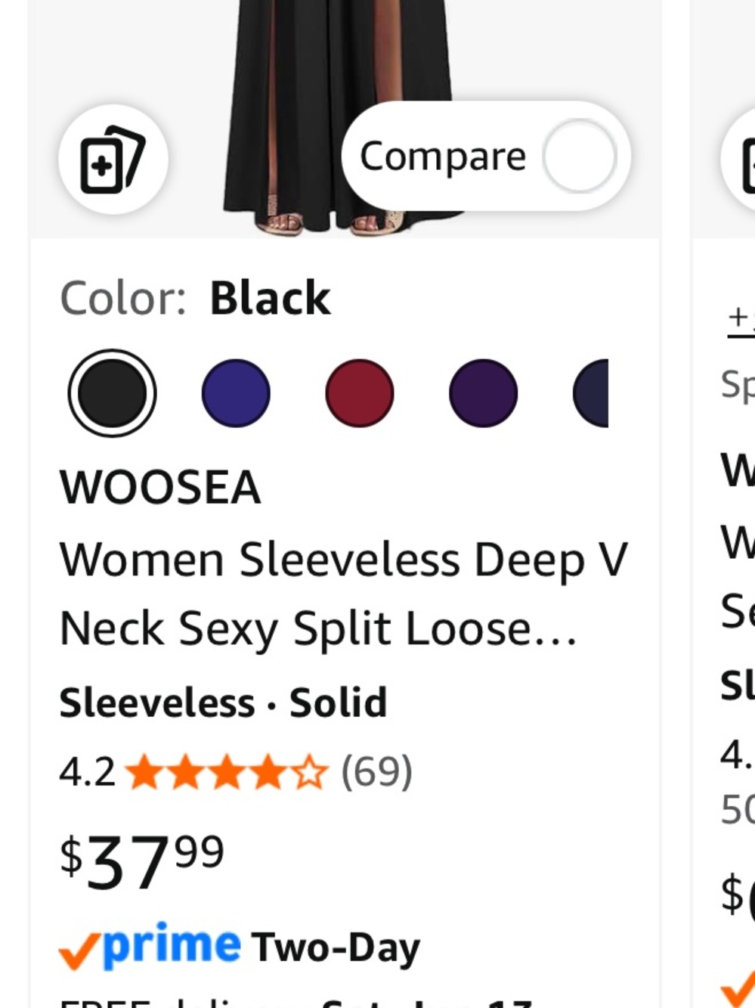
Task: Tap the orange prime checkmark icon
Action: 79,951
